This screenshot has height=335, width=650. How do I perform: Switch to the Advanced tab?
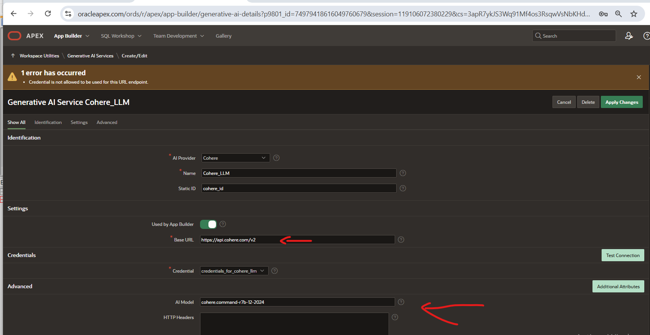coord(107,122)
